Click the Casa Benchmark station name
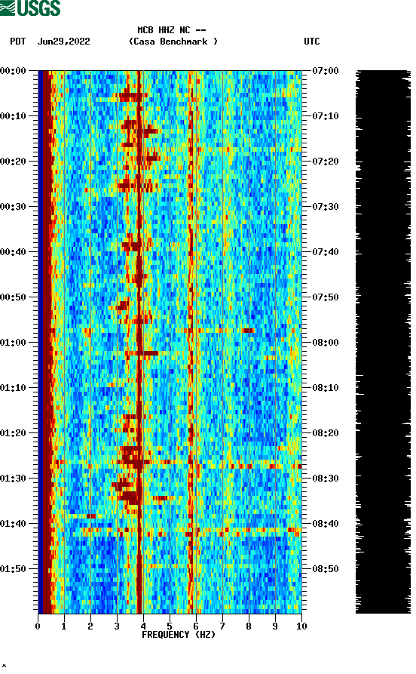Screen dimensions: 416x674 click(x=173, y=42)
